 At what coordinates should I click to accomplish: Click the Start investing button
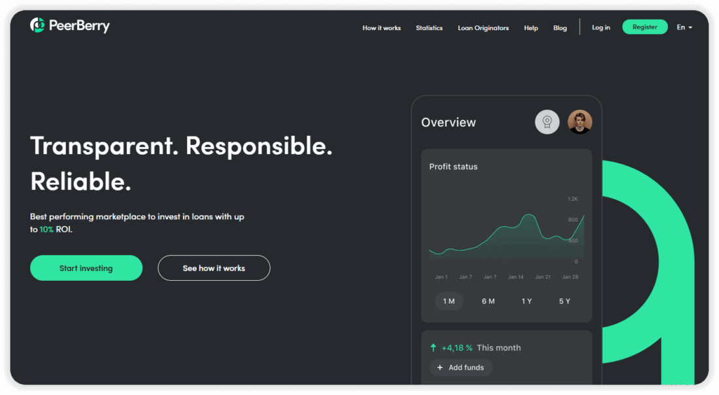[86, 268]
